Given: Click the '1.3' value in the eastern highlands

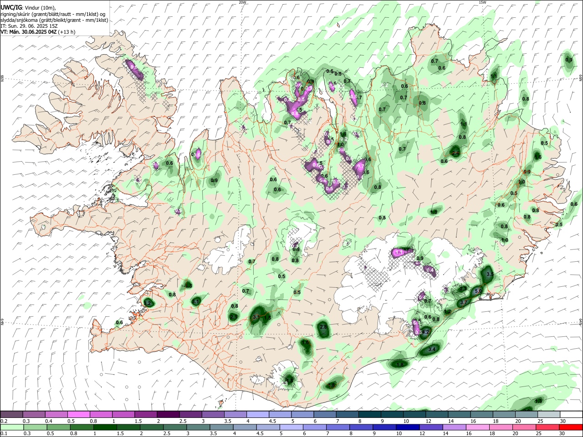Looking at the screenshot, I should click(x=434, y=212).
